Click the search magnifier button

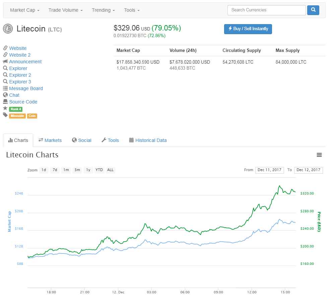(x=313, y=10)
